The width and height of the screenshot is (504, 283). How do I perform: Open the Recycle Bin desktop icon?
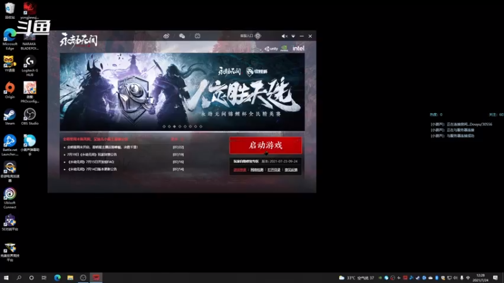coord(9,10)
